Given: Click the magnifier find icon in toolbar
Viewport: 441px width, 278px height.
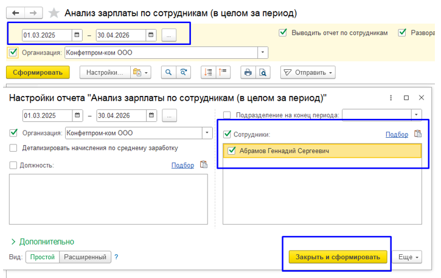Looking at the screenshot, I should [168, 72].
